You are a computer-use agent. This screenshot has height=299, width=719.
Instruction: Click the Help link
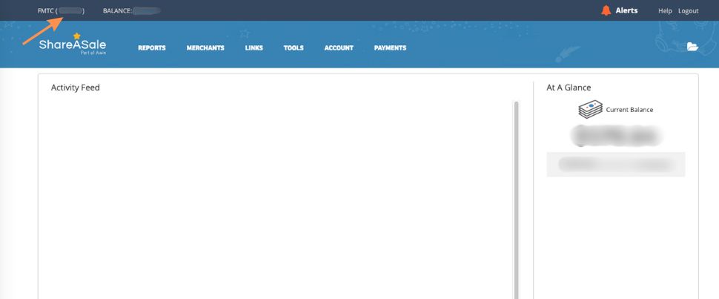pyautogui.click(x=665, y=11)
